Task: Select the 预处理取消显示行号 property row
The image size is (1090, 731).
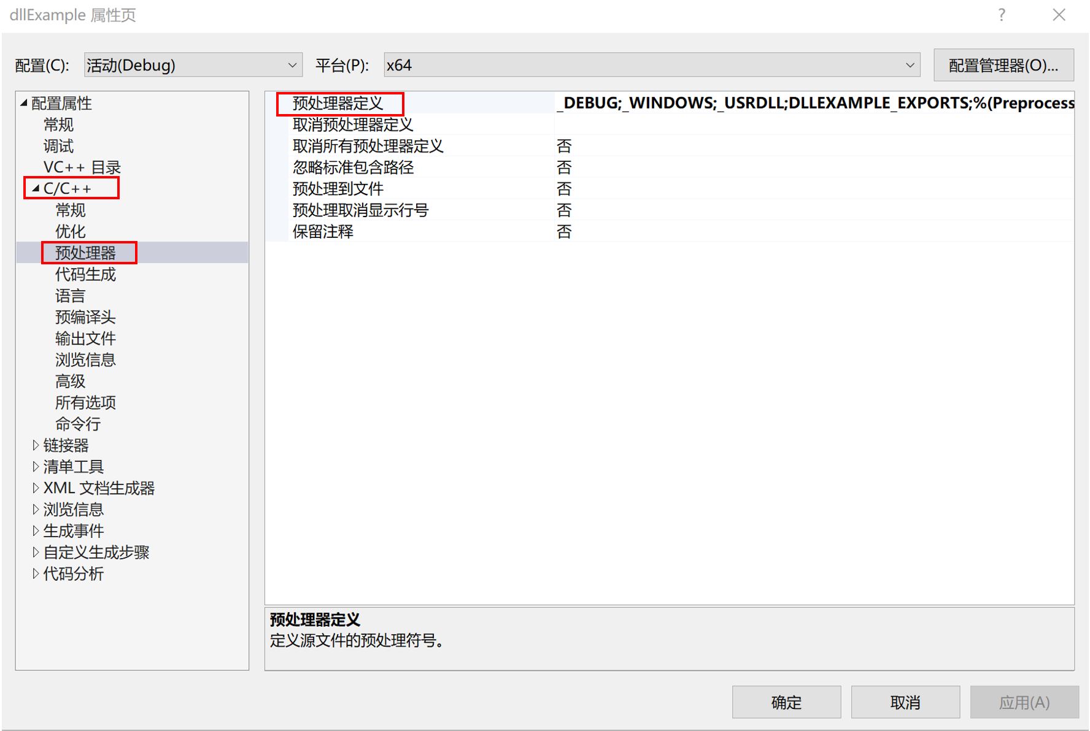Action: pyautogui.click(x=360, y=210)
